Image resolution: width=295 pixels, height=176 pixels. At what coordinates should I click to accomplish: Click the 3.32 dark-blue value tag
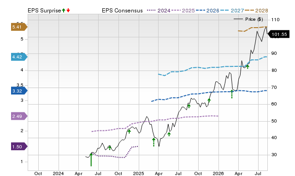pos(19,91)
